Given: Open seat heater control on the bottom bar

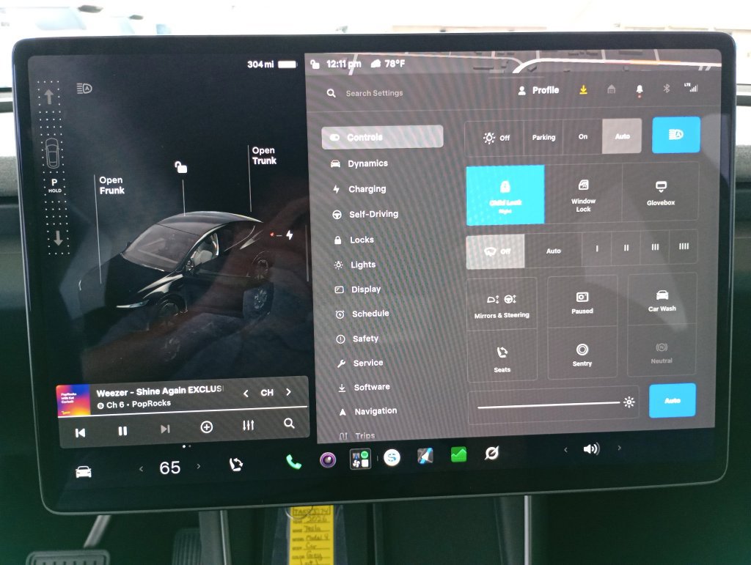Looking at the screenshot, I should coord(235,464).
